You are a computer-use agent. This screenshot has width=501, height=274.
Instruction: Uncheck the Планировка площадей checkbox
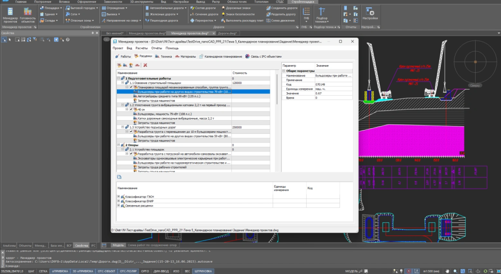pyautogui.click(x=131, y=87)
